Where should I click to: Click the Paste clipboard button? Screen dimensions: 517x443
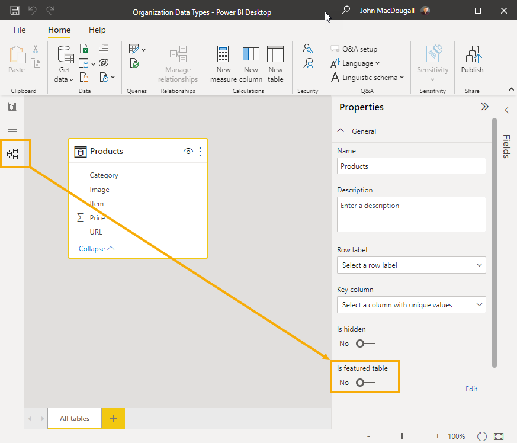coord(17,60)
